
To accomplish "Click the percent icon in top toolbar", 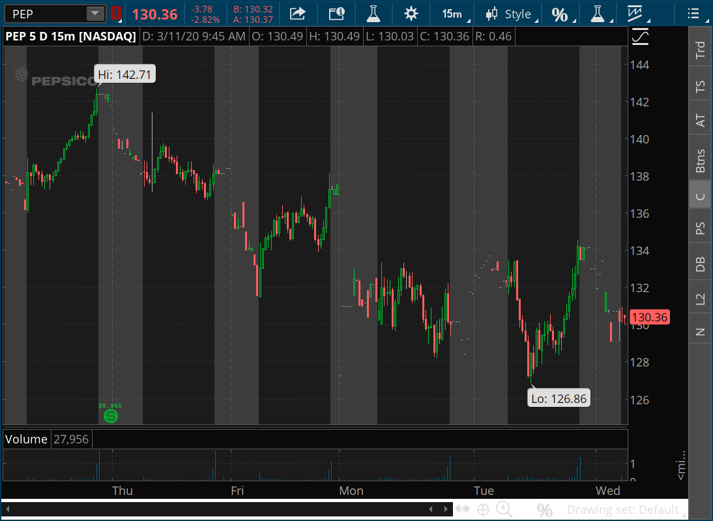I will pos(560,14).
